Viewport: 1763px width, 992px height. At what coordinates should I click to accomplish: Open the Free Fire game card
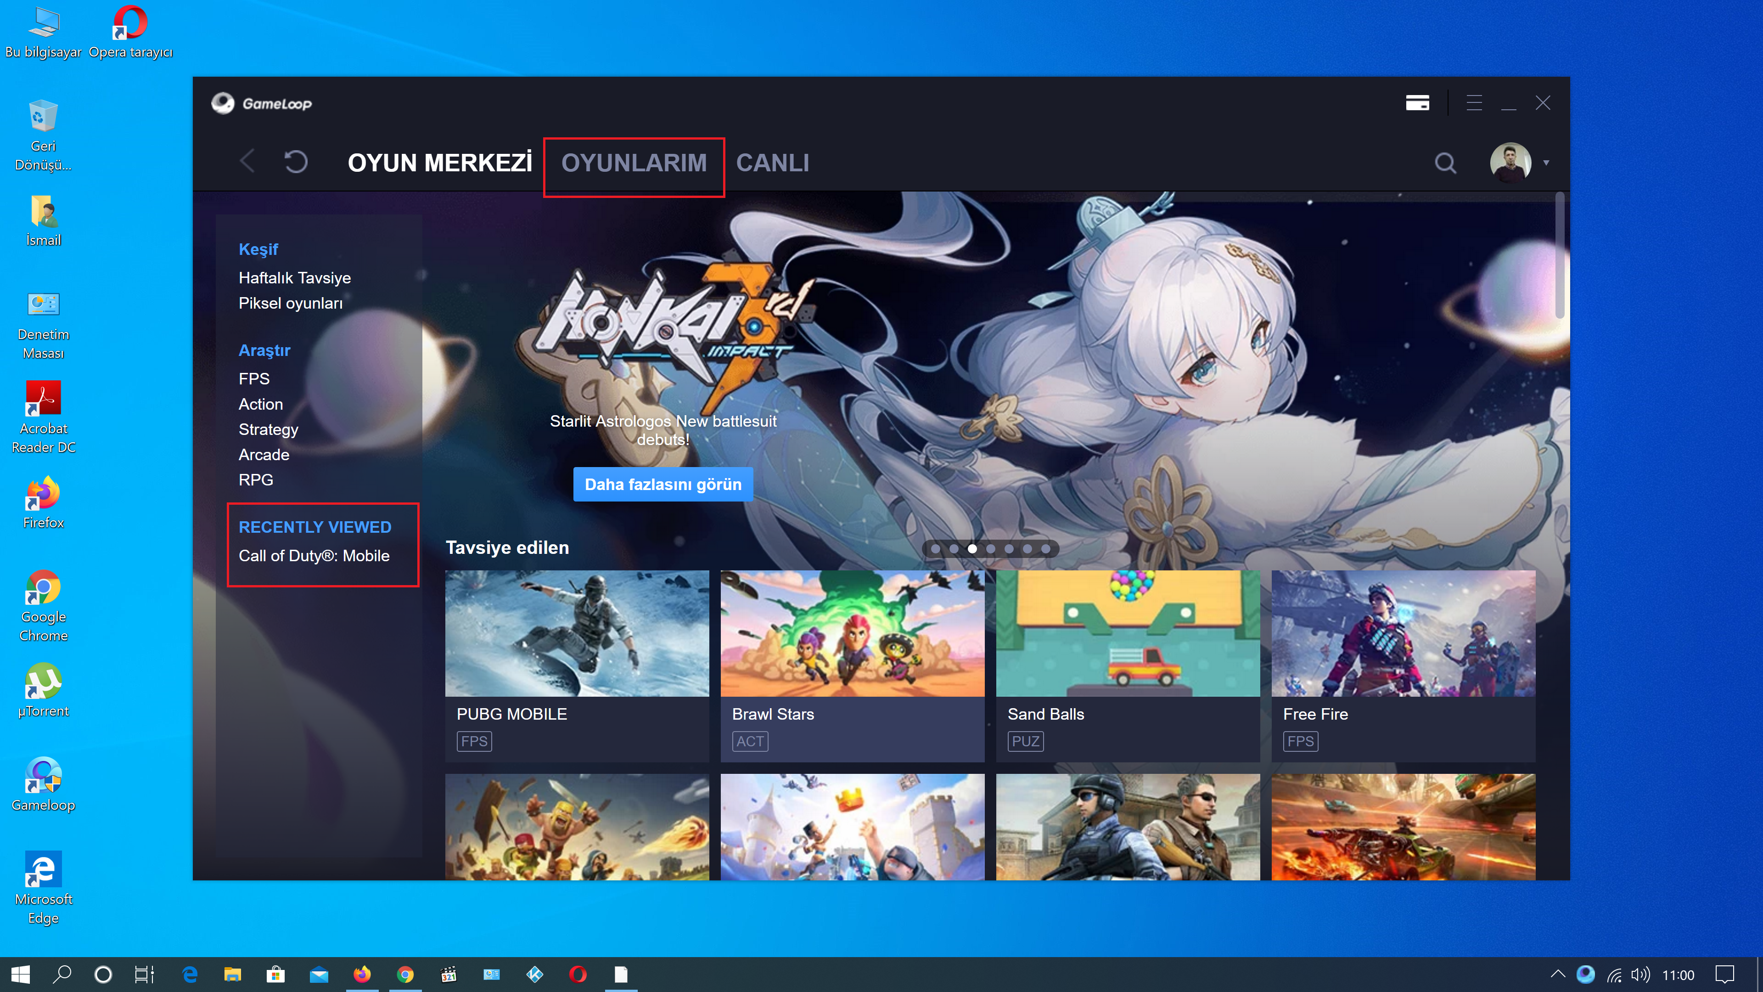click(x=1403, y=665)
